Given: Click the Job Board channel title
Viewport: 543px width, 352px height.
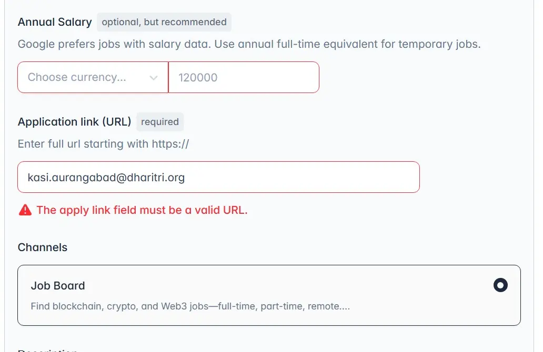Looking at the screenshot, I should tap(58, 286).
